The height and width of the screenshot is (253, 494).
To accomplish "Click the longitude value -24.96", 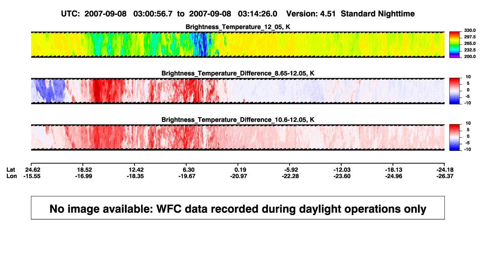I will [x=394, y=176].
